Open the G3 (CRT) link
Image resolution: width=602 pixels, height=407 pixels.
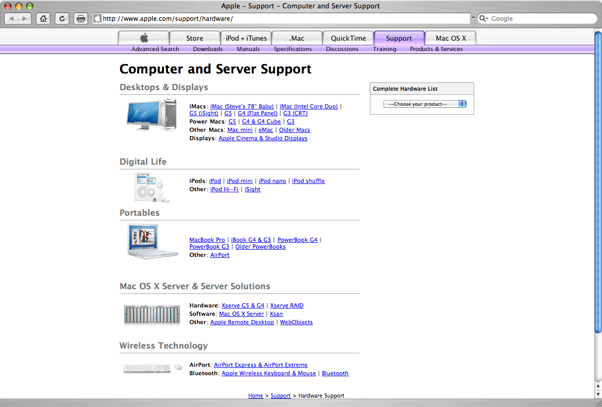[x=295, y=113]
